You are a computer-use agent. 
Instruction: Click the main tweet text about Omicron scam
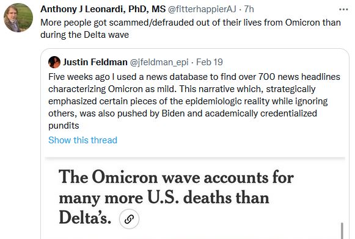191,29
